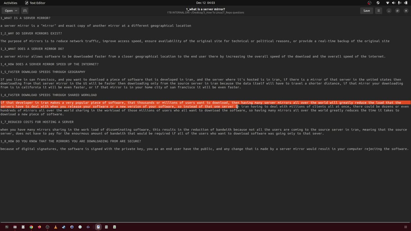Click the line 'a server mirror is a "mirror"'
Screen dimensions: 411x231
tap(96, 26)
